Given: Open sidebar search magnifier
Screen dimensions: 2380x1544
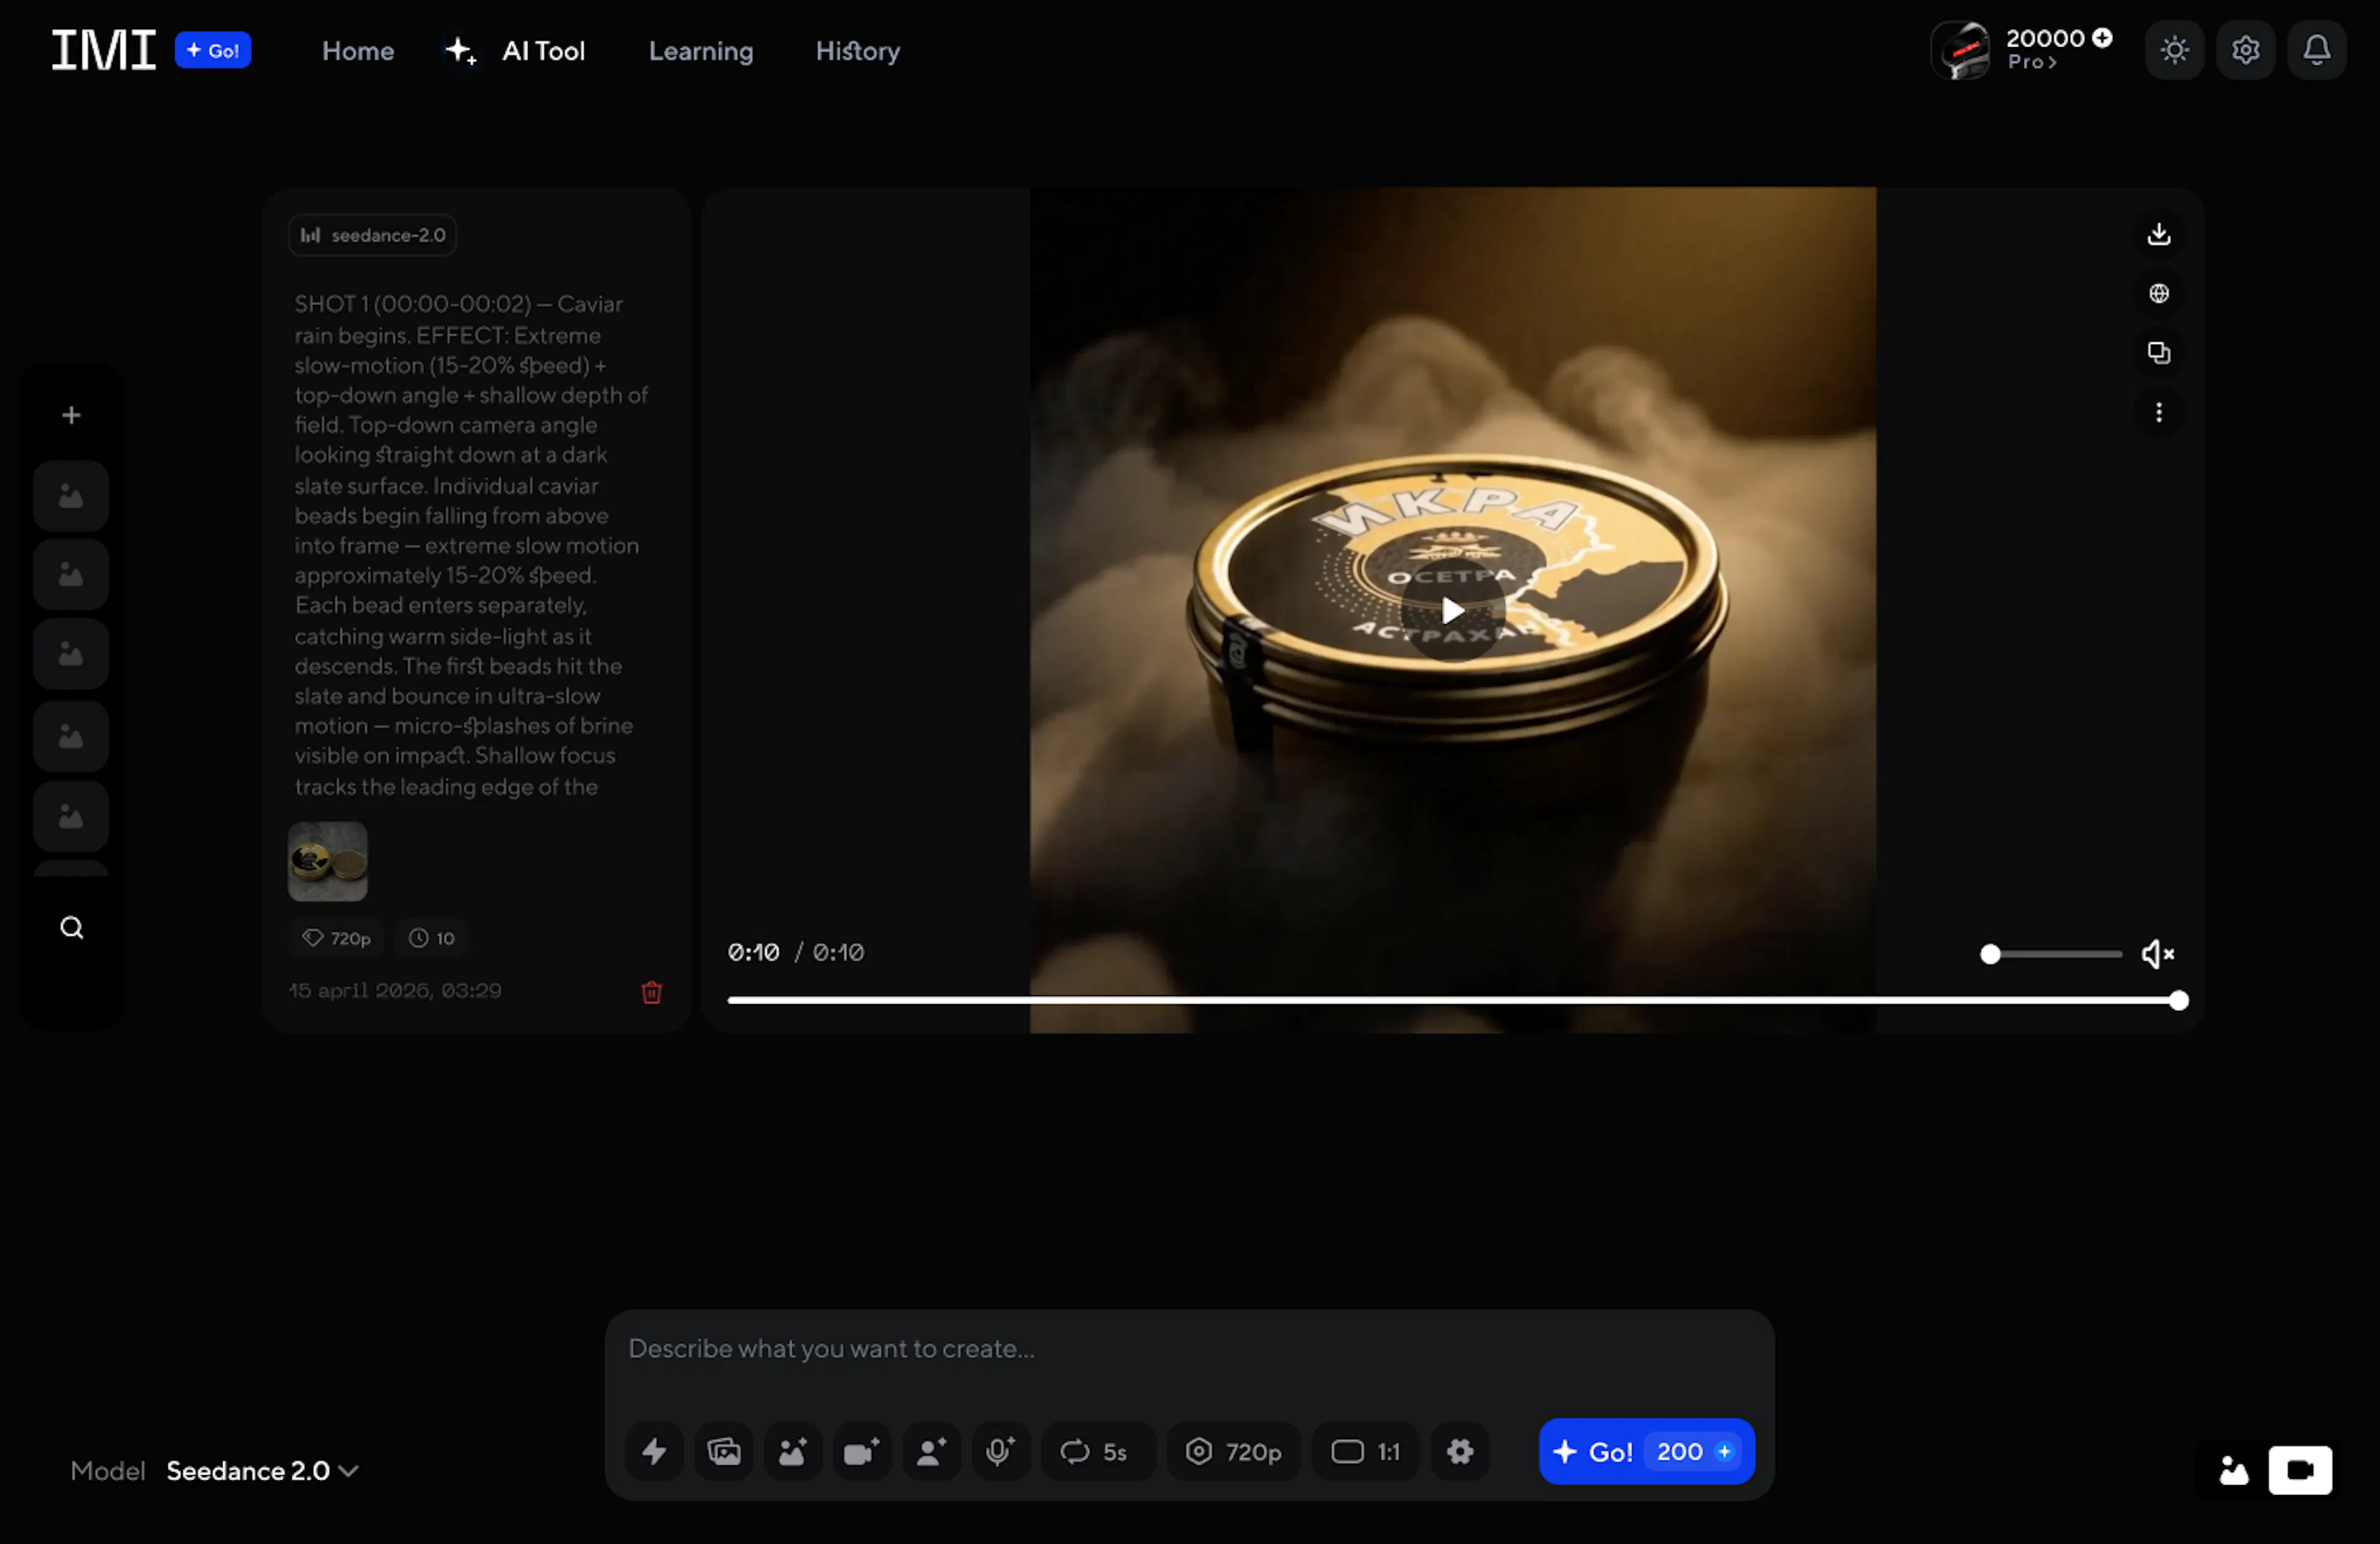Looking at the screenshot, I should [x=71, y=928].
